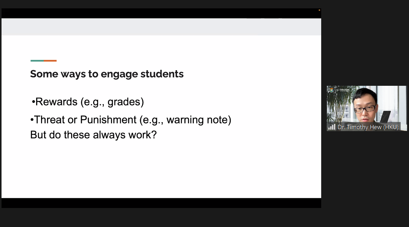409x227 pixels.
Task: Click the black bar below the slide
Action: 161,203
